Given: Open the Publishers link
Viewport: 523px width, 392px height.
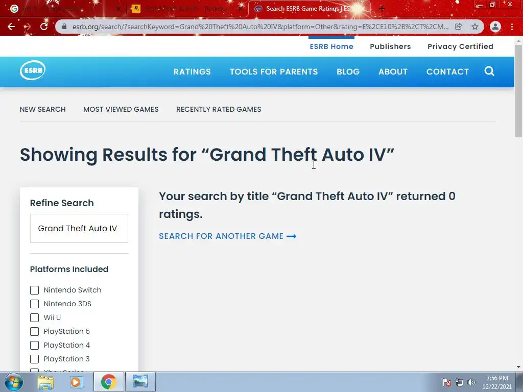Looking at the screenshot, I should tap(390, 46).
